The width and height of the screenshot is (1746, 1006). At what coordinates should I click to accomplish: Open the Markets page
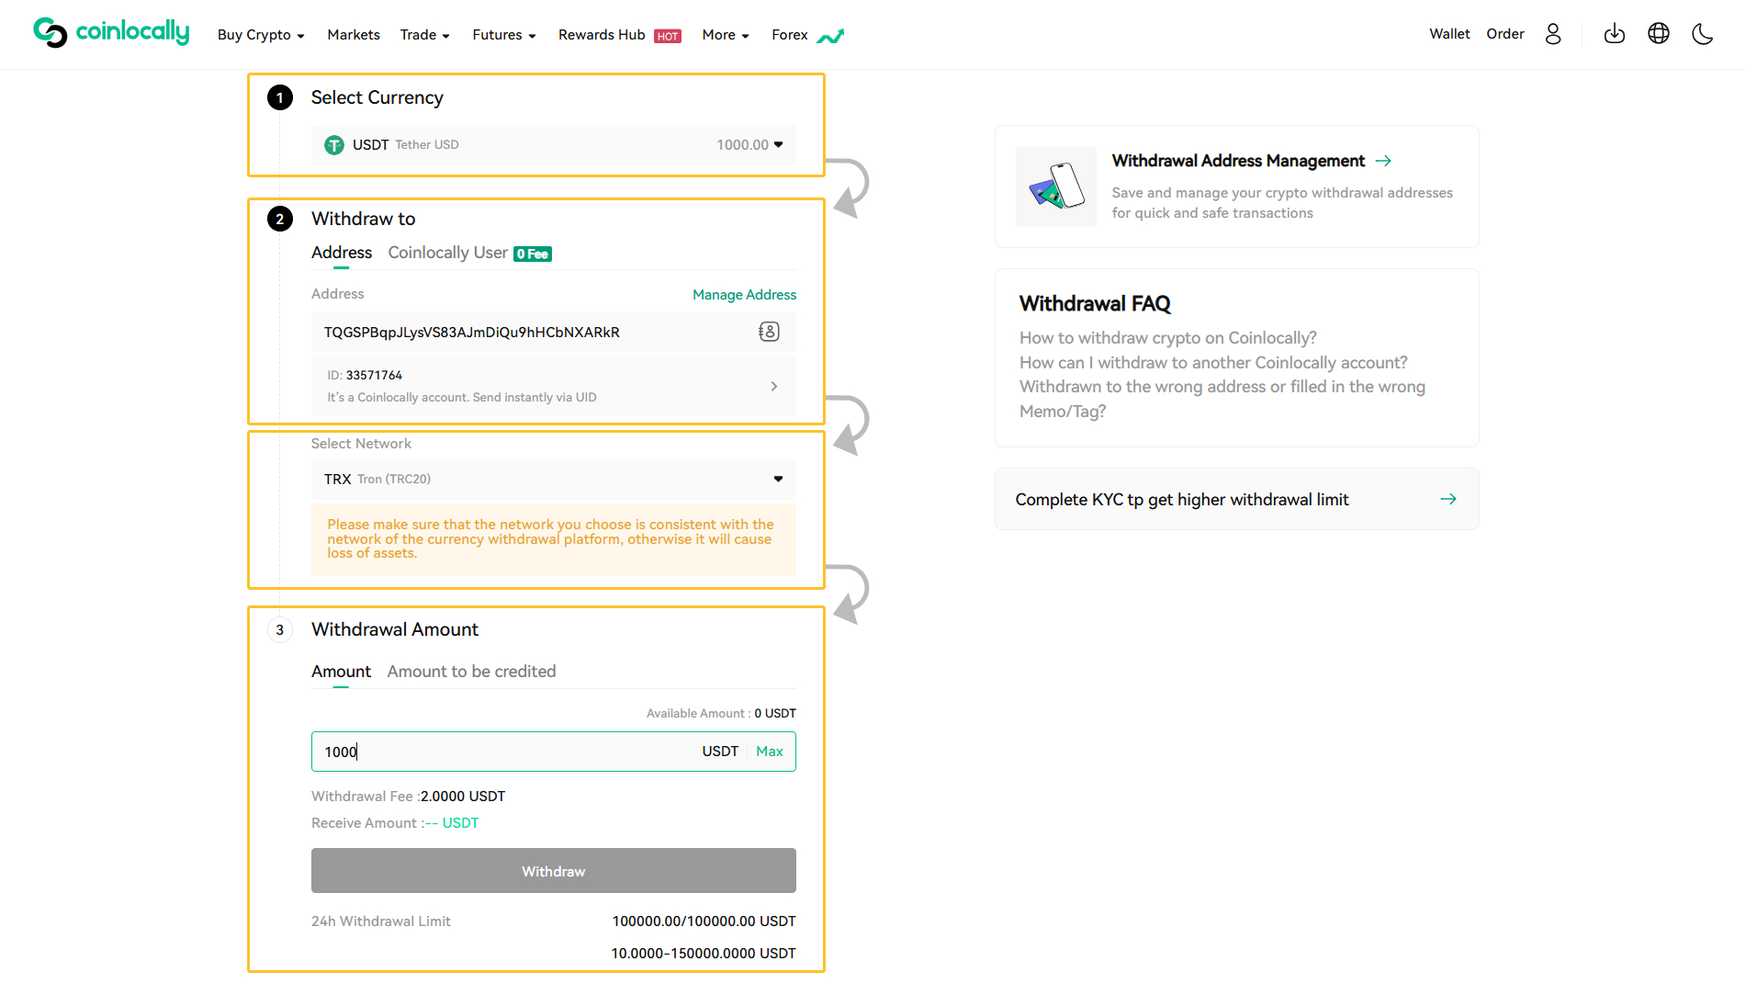tap(354, 35)
